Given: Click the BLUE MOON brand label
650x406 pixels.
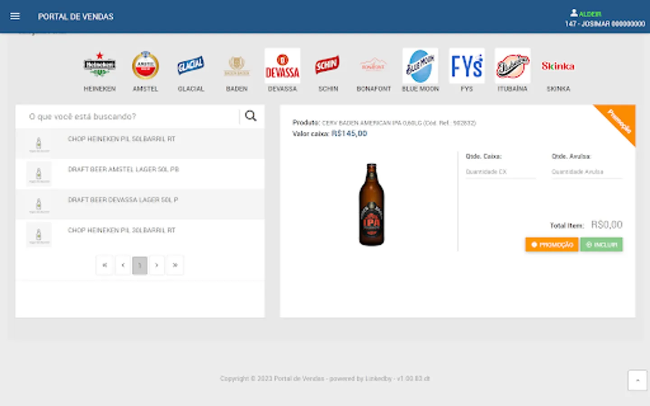Looking at the screenshot, I should coord(420,89).
